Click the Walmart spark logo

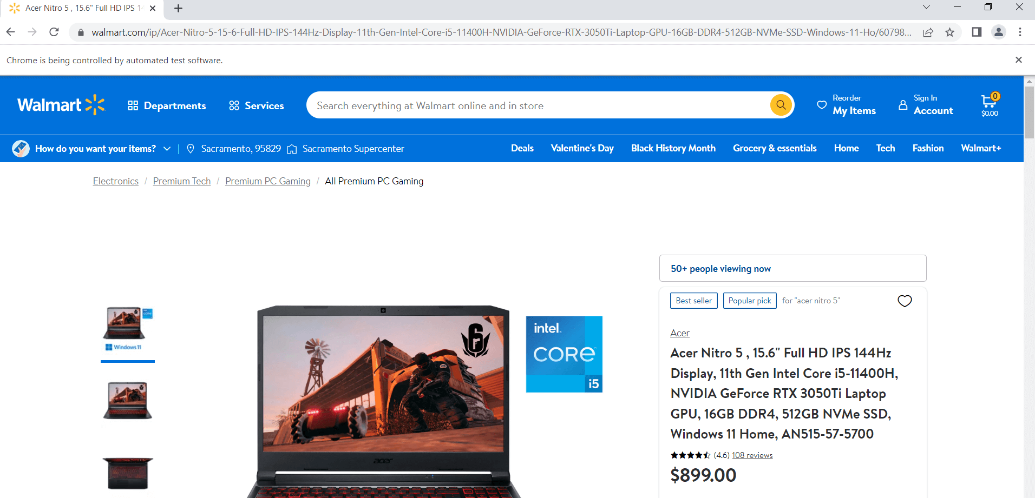click(x=61, y=105)
